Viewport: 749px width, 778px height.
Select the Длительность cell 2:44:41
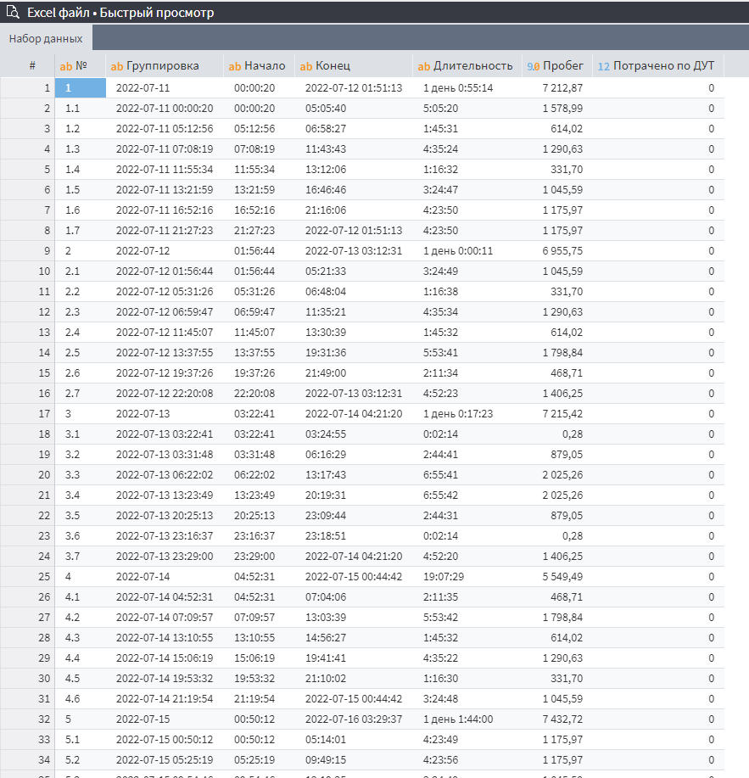(440, 454)
